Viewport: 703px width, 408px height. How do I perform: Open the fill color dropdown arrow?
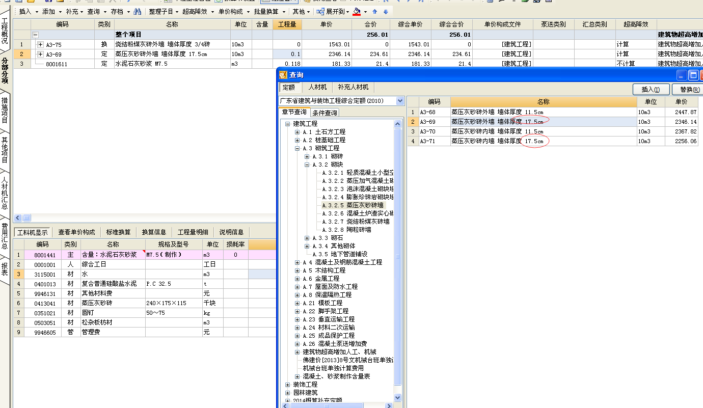pyautogui.click(x=365, y=12)
